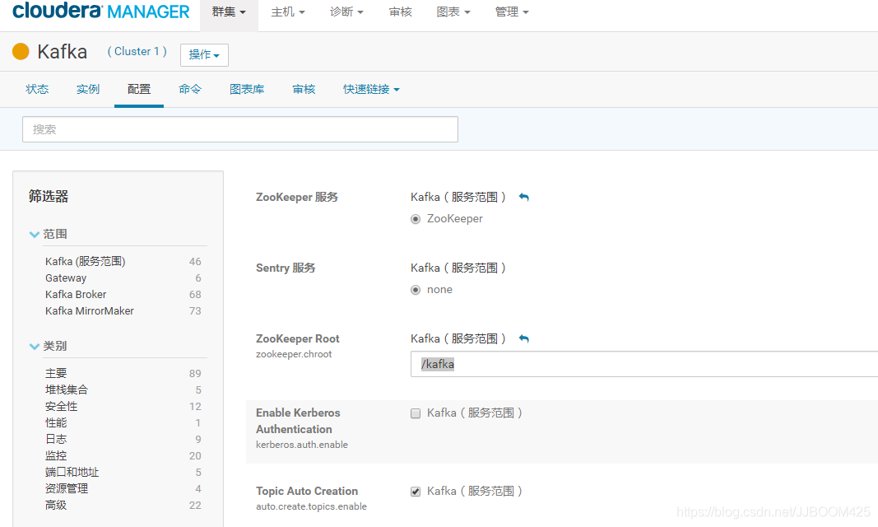Click the Enable Kerberos Authentication label
The height and width of the screenshot is (527, 878).
(298, 421)
